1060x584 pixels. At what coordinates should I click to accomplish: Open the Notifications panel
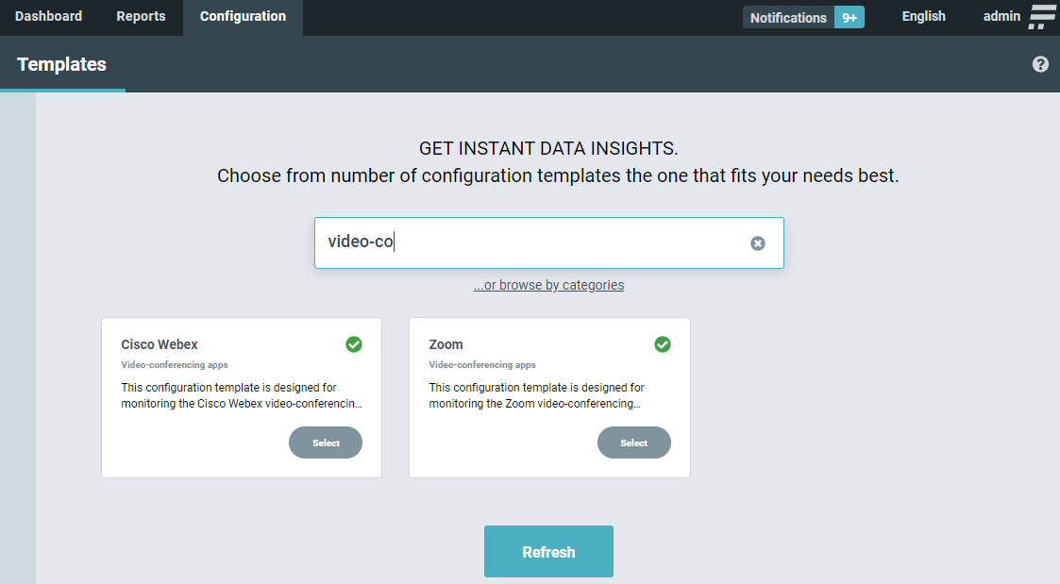click(x=788, y=17)
